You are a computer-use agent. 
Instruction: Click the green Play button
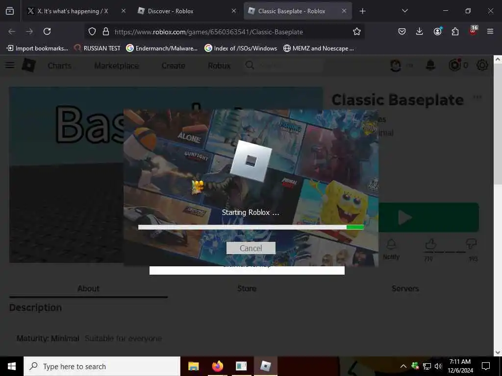[x=428, y=217]
